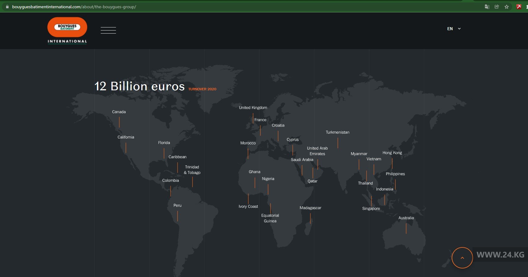Select the Vietnam map label
The height and width of the screenshot is (277, 528).
pos(374,159)
